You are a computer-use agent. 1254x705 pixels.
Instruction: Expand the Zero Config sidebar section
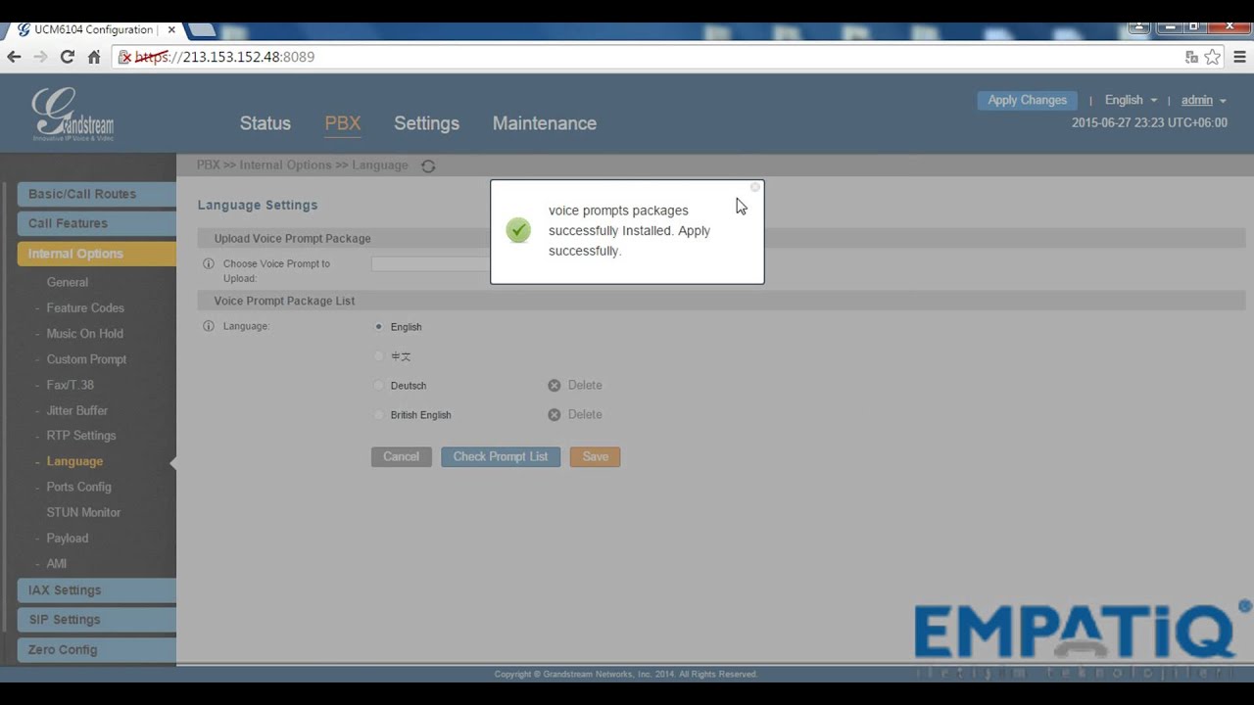(96, 650)
